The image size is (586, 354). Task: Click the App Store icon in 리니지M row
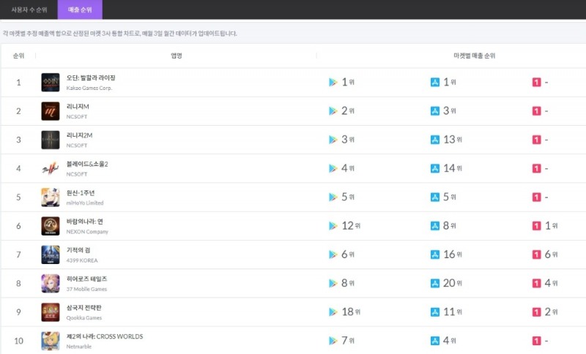coord(435,111)
